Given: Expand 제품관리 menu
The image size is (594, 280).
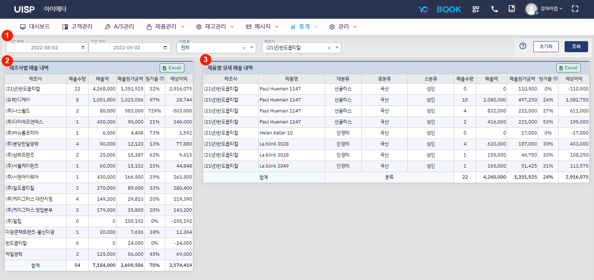Looking at the screenshot, I should tap(165, 26).
